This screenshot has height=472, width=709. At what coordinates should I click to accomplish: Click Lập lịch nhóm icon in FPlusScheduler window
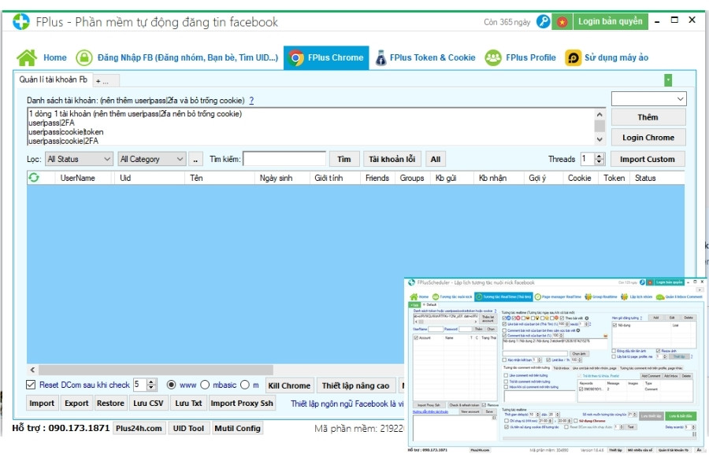coord(624,297)
